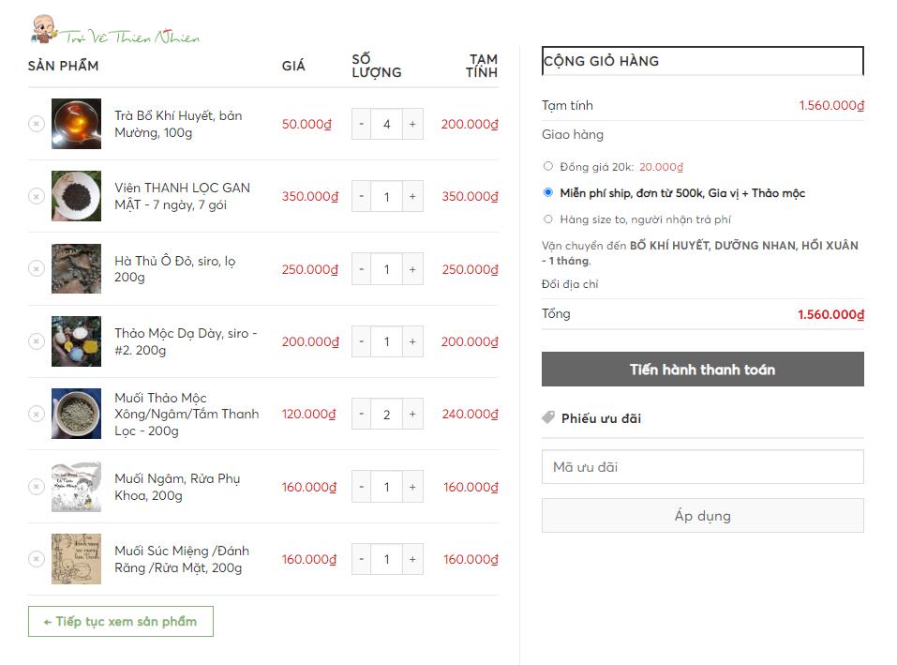
Task: Open Muối Súc Miệng product thumbnail
Action: (x=76, y=559)
